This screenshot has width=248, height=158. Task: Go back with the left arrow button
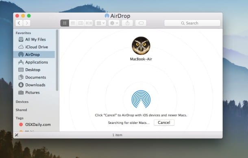(x=19, y=23)
